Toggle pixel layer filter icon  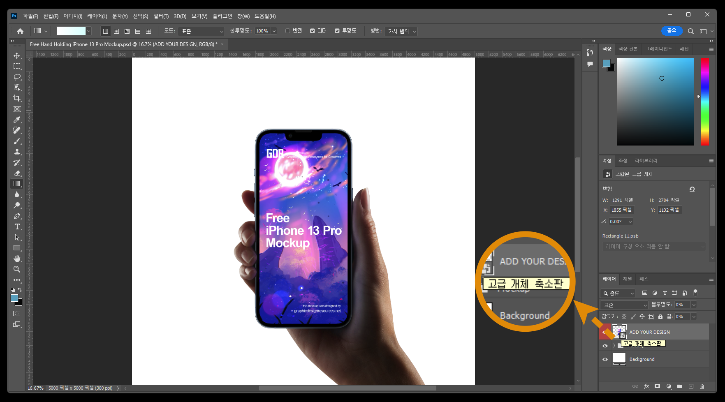(645, 293)
